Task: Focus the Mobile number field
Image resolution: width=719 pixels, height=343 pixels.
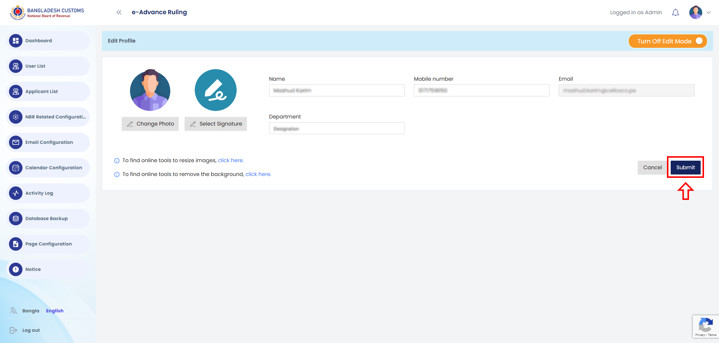Action: tap(482, 90)
